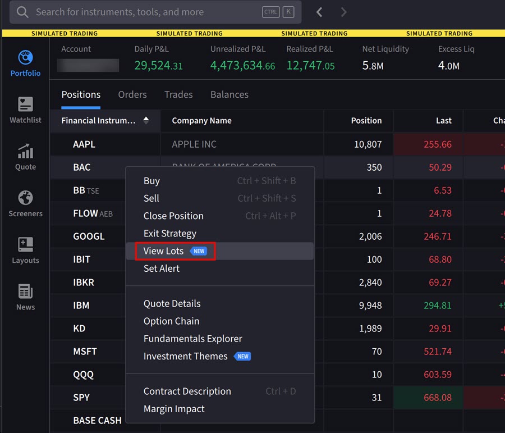Switch to the Orders tab
The height and width of the screenshot is (433, 505).
point(132,94)
